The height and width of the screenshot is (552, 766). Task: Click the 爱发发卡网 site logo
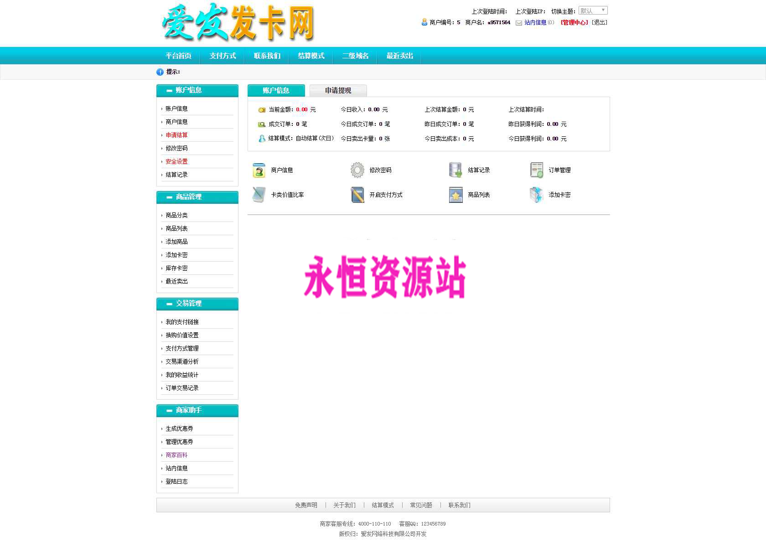(x=238, y=23)
